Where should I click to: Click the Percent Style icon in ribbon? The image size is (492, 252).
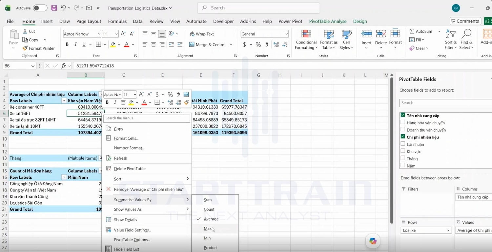click(258, 45)
